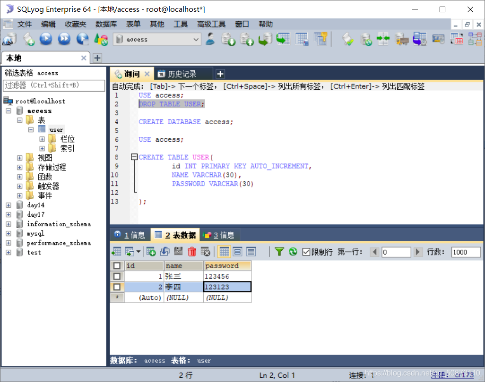This screenshot has width=485, height=382.
Task: Add a new query tab with plus button
Action: click(x=220, y=74)
